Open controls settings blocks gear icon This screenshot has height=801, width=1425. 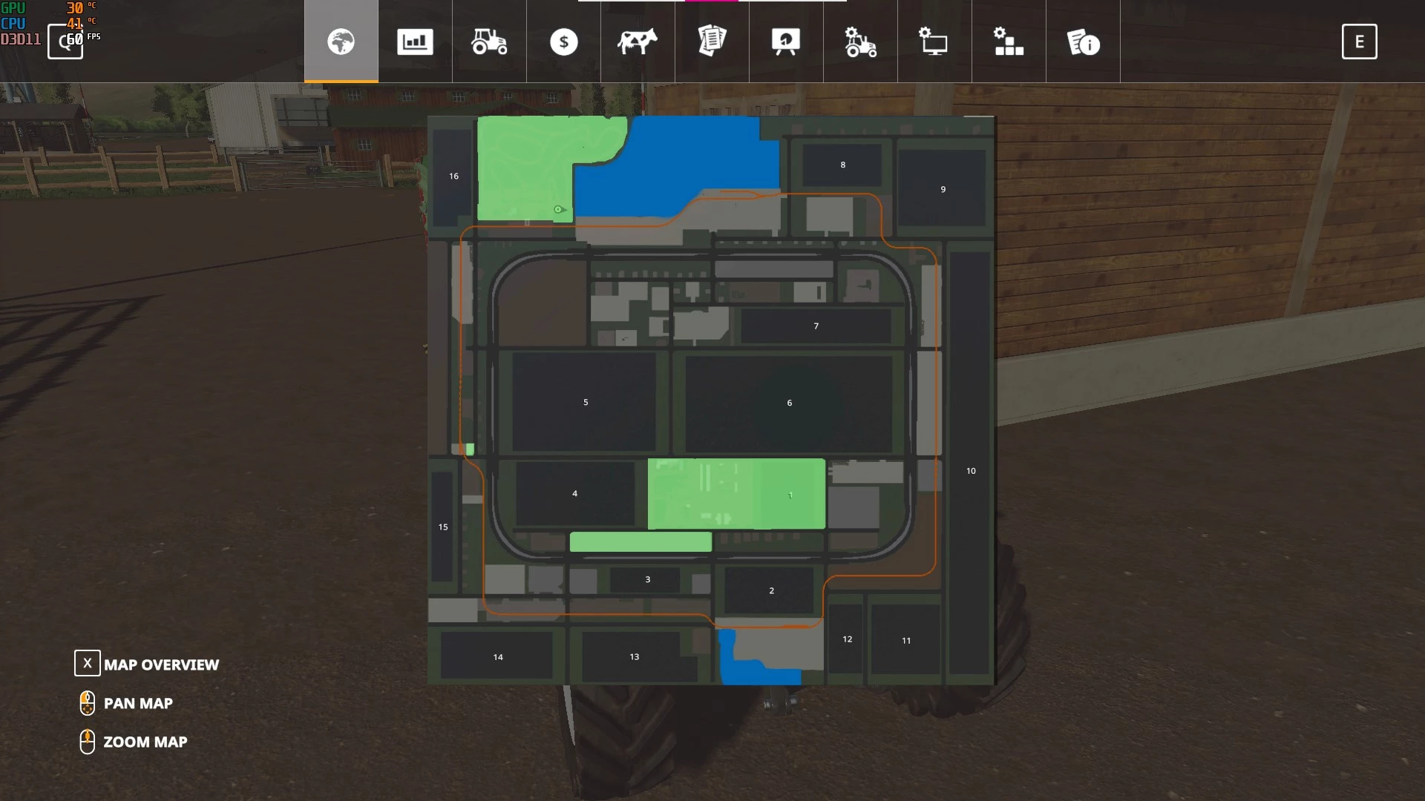pos(1009,42)
